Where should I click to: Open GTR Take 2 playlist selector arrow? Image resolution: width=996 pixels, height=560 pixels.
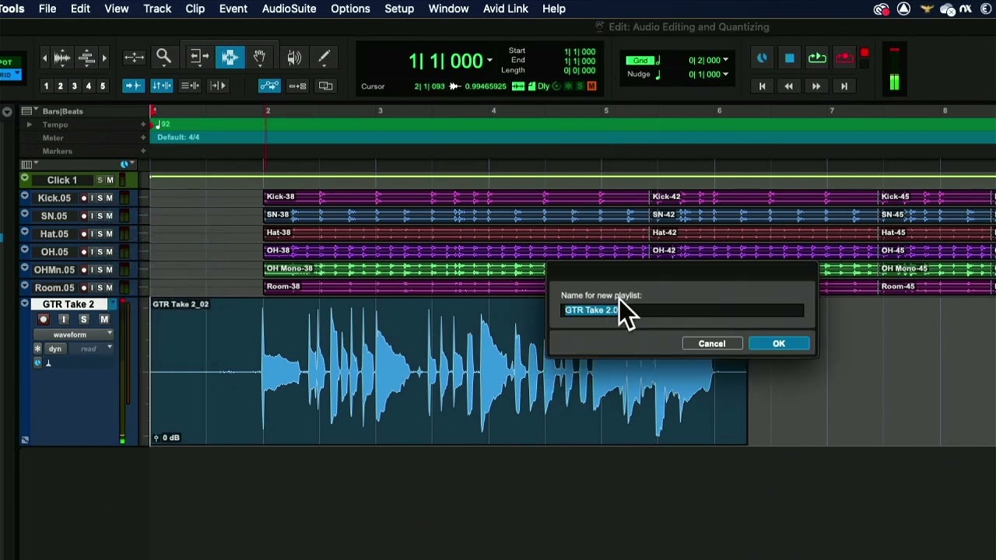tap(111, 305)
